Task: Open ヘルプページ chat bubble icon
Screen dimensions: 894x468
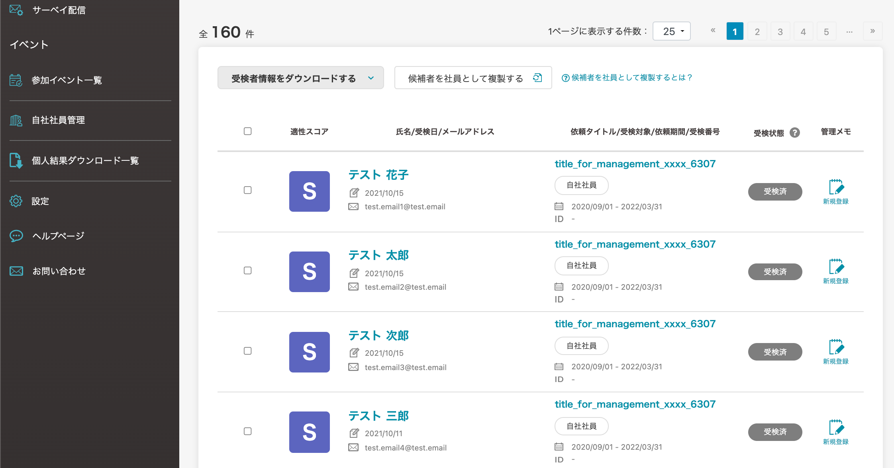Action: 16,236
